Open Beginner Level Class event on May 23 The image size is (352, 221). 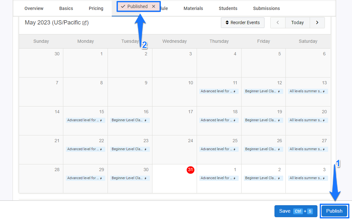coord(130,149)
